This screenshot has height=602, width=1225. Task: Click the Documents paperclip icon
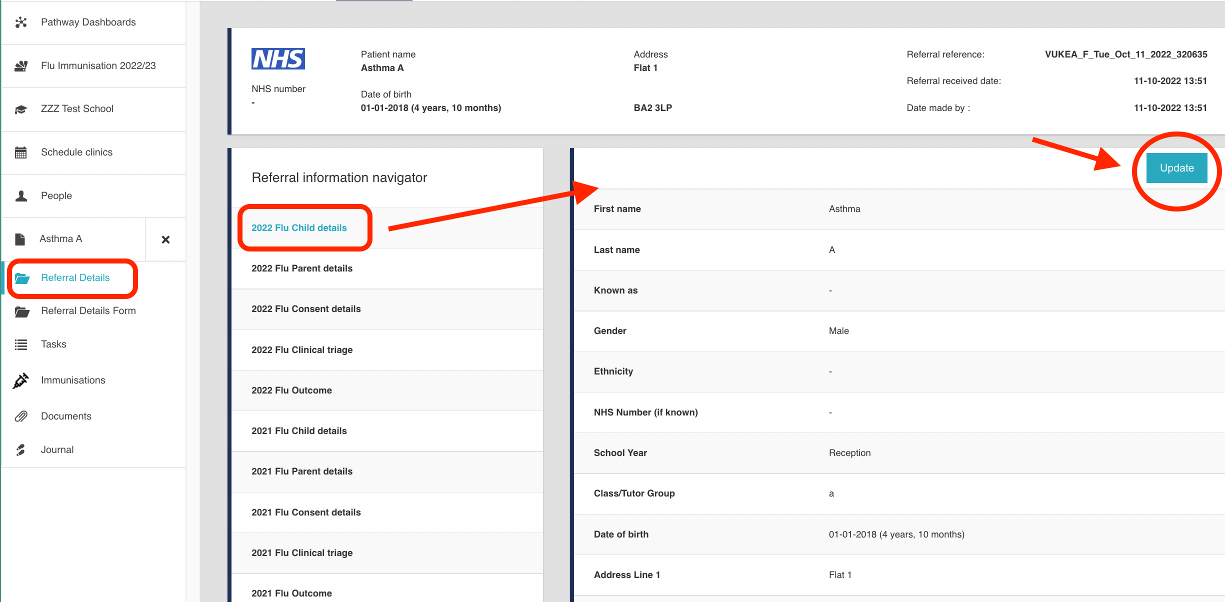click(x=21, y=416)
